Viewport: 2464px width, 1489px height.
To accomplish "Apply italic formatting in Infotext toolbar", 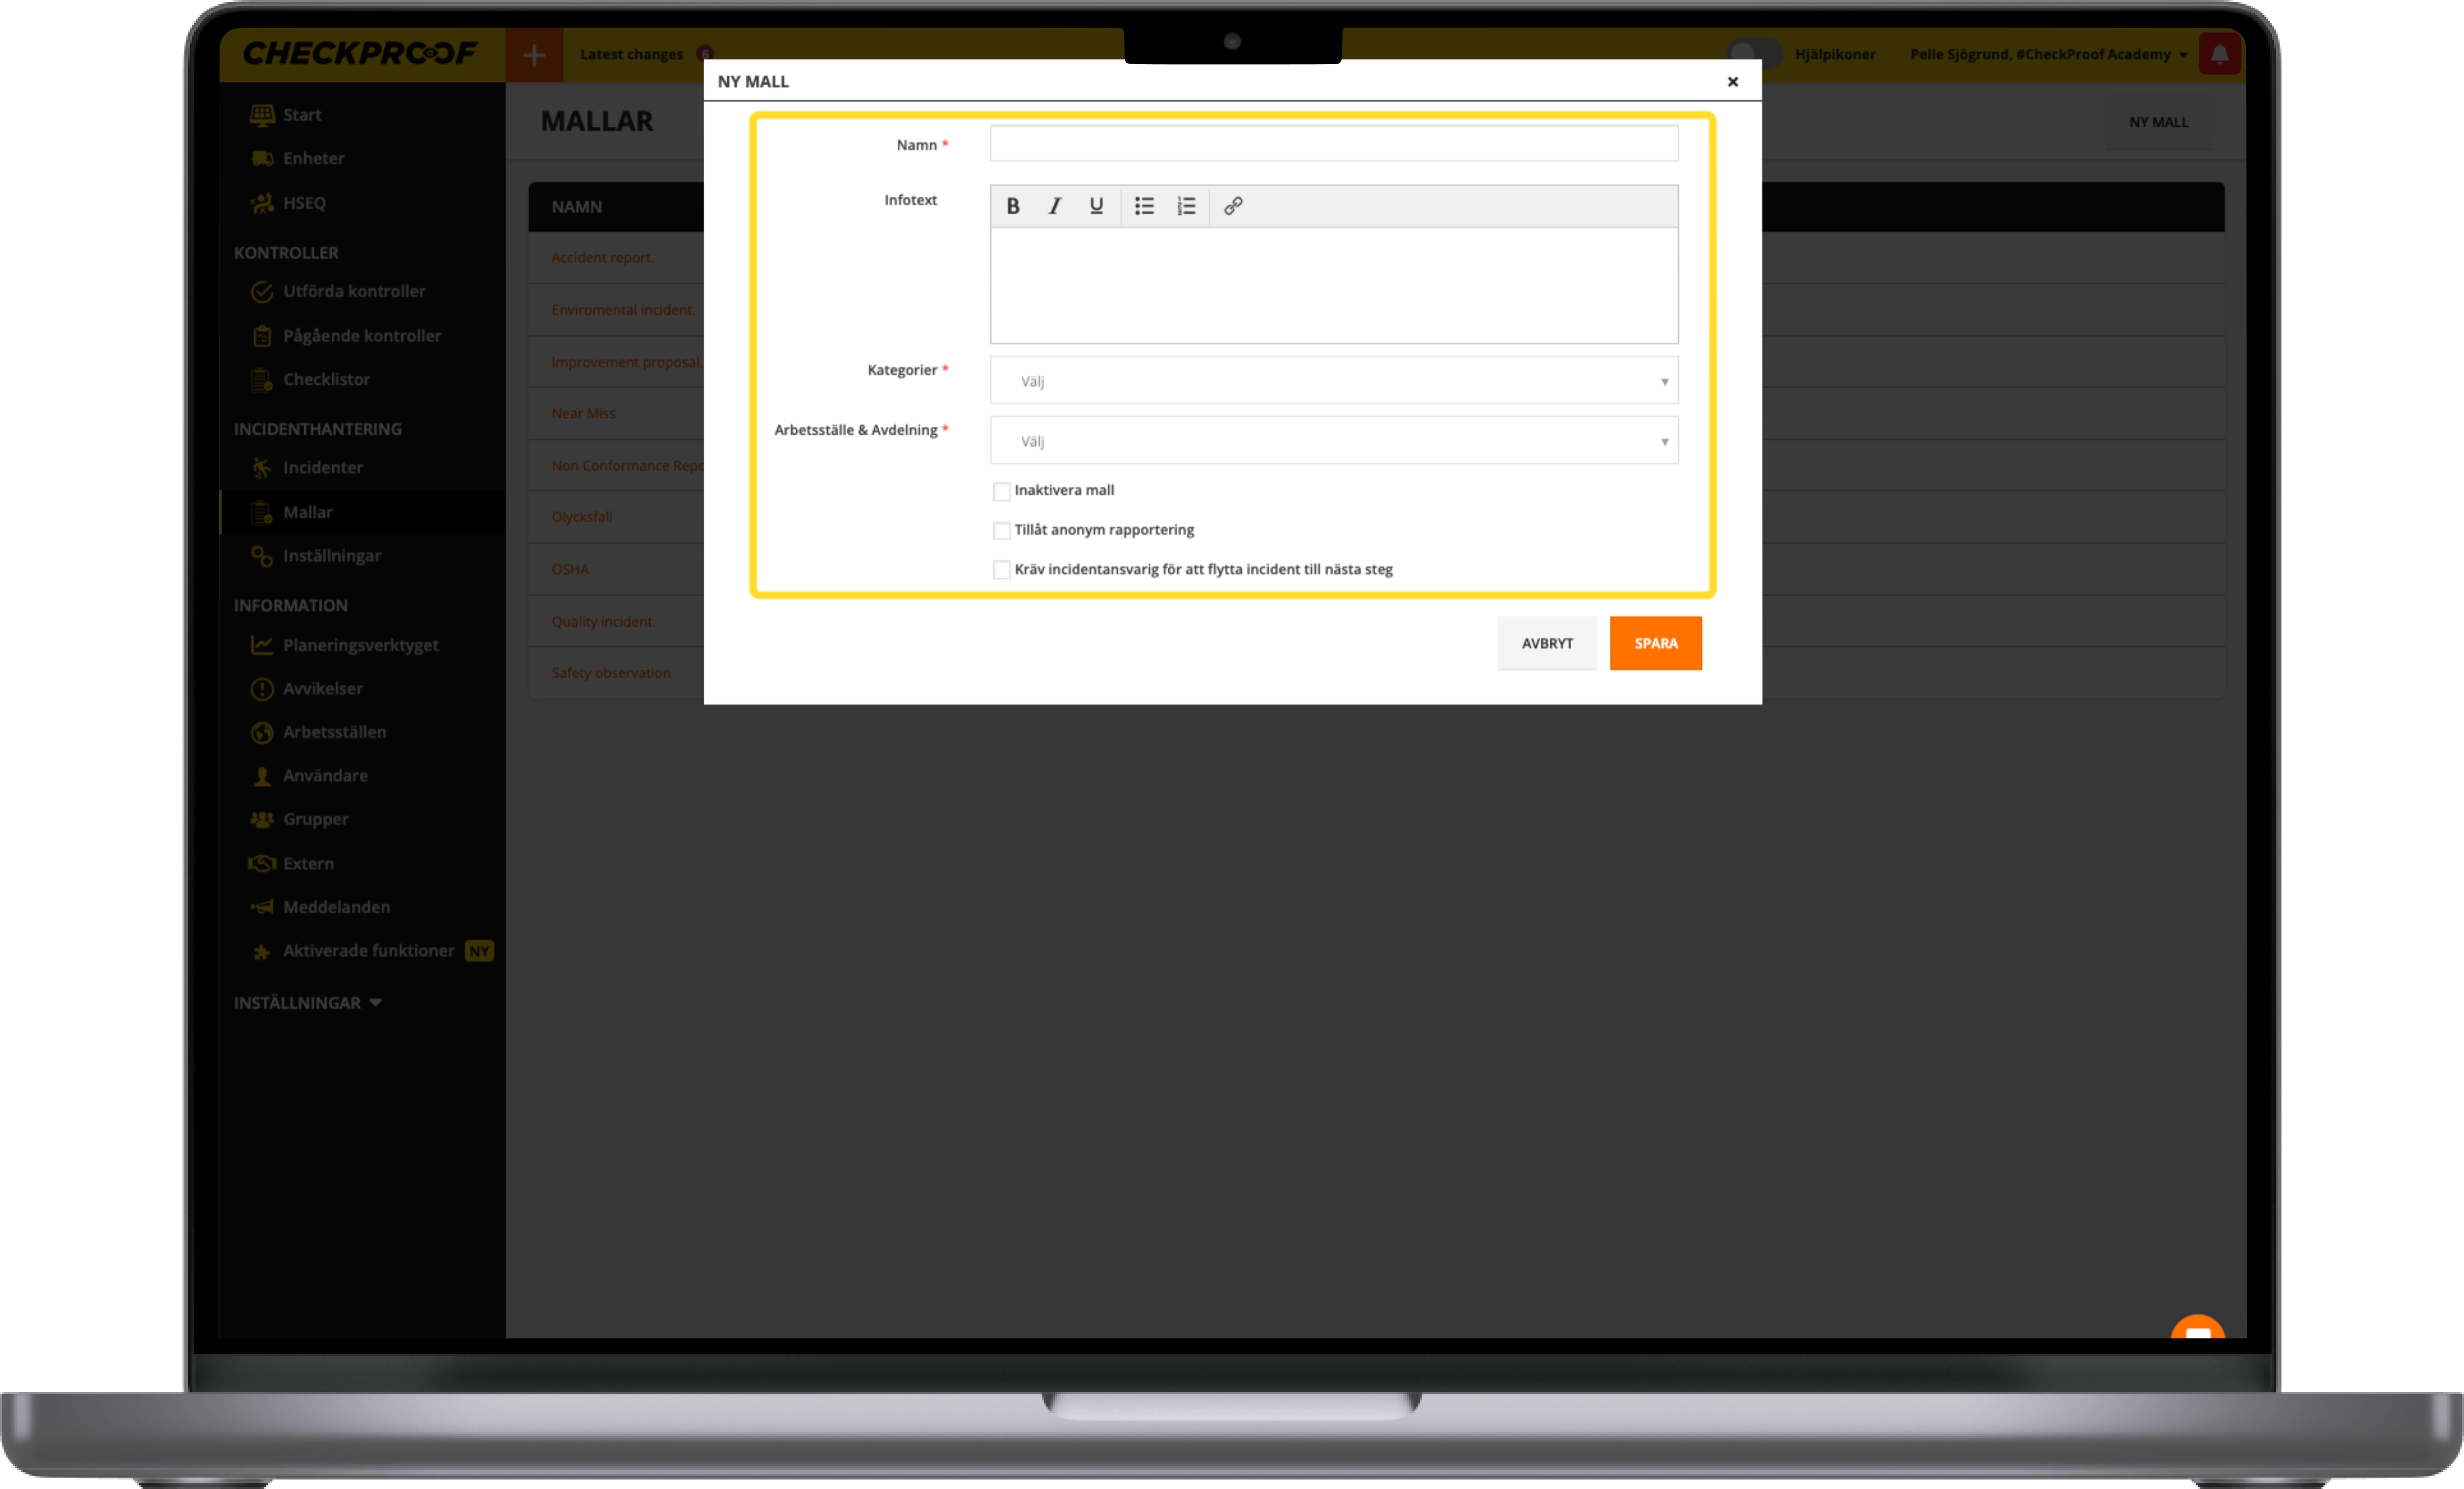I will [x=1054, y=206].
